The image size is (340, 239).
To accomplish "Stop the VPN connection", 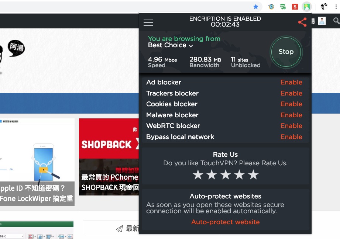I will pos(286,52).
